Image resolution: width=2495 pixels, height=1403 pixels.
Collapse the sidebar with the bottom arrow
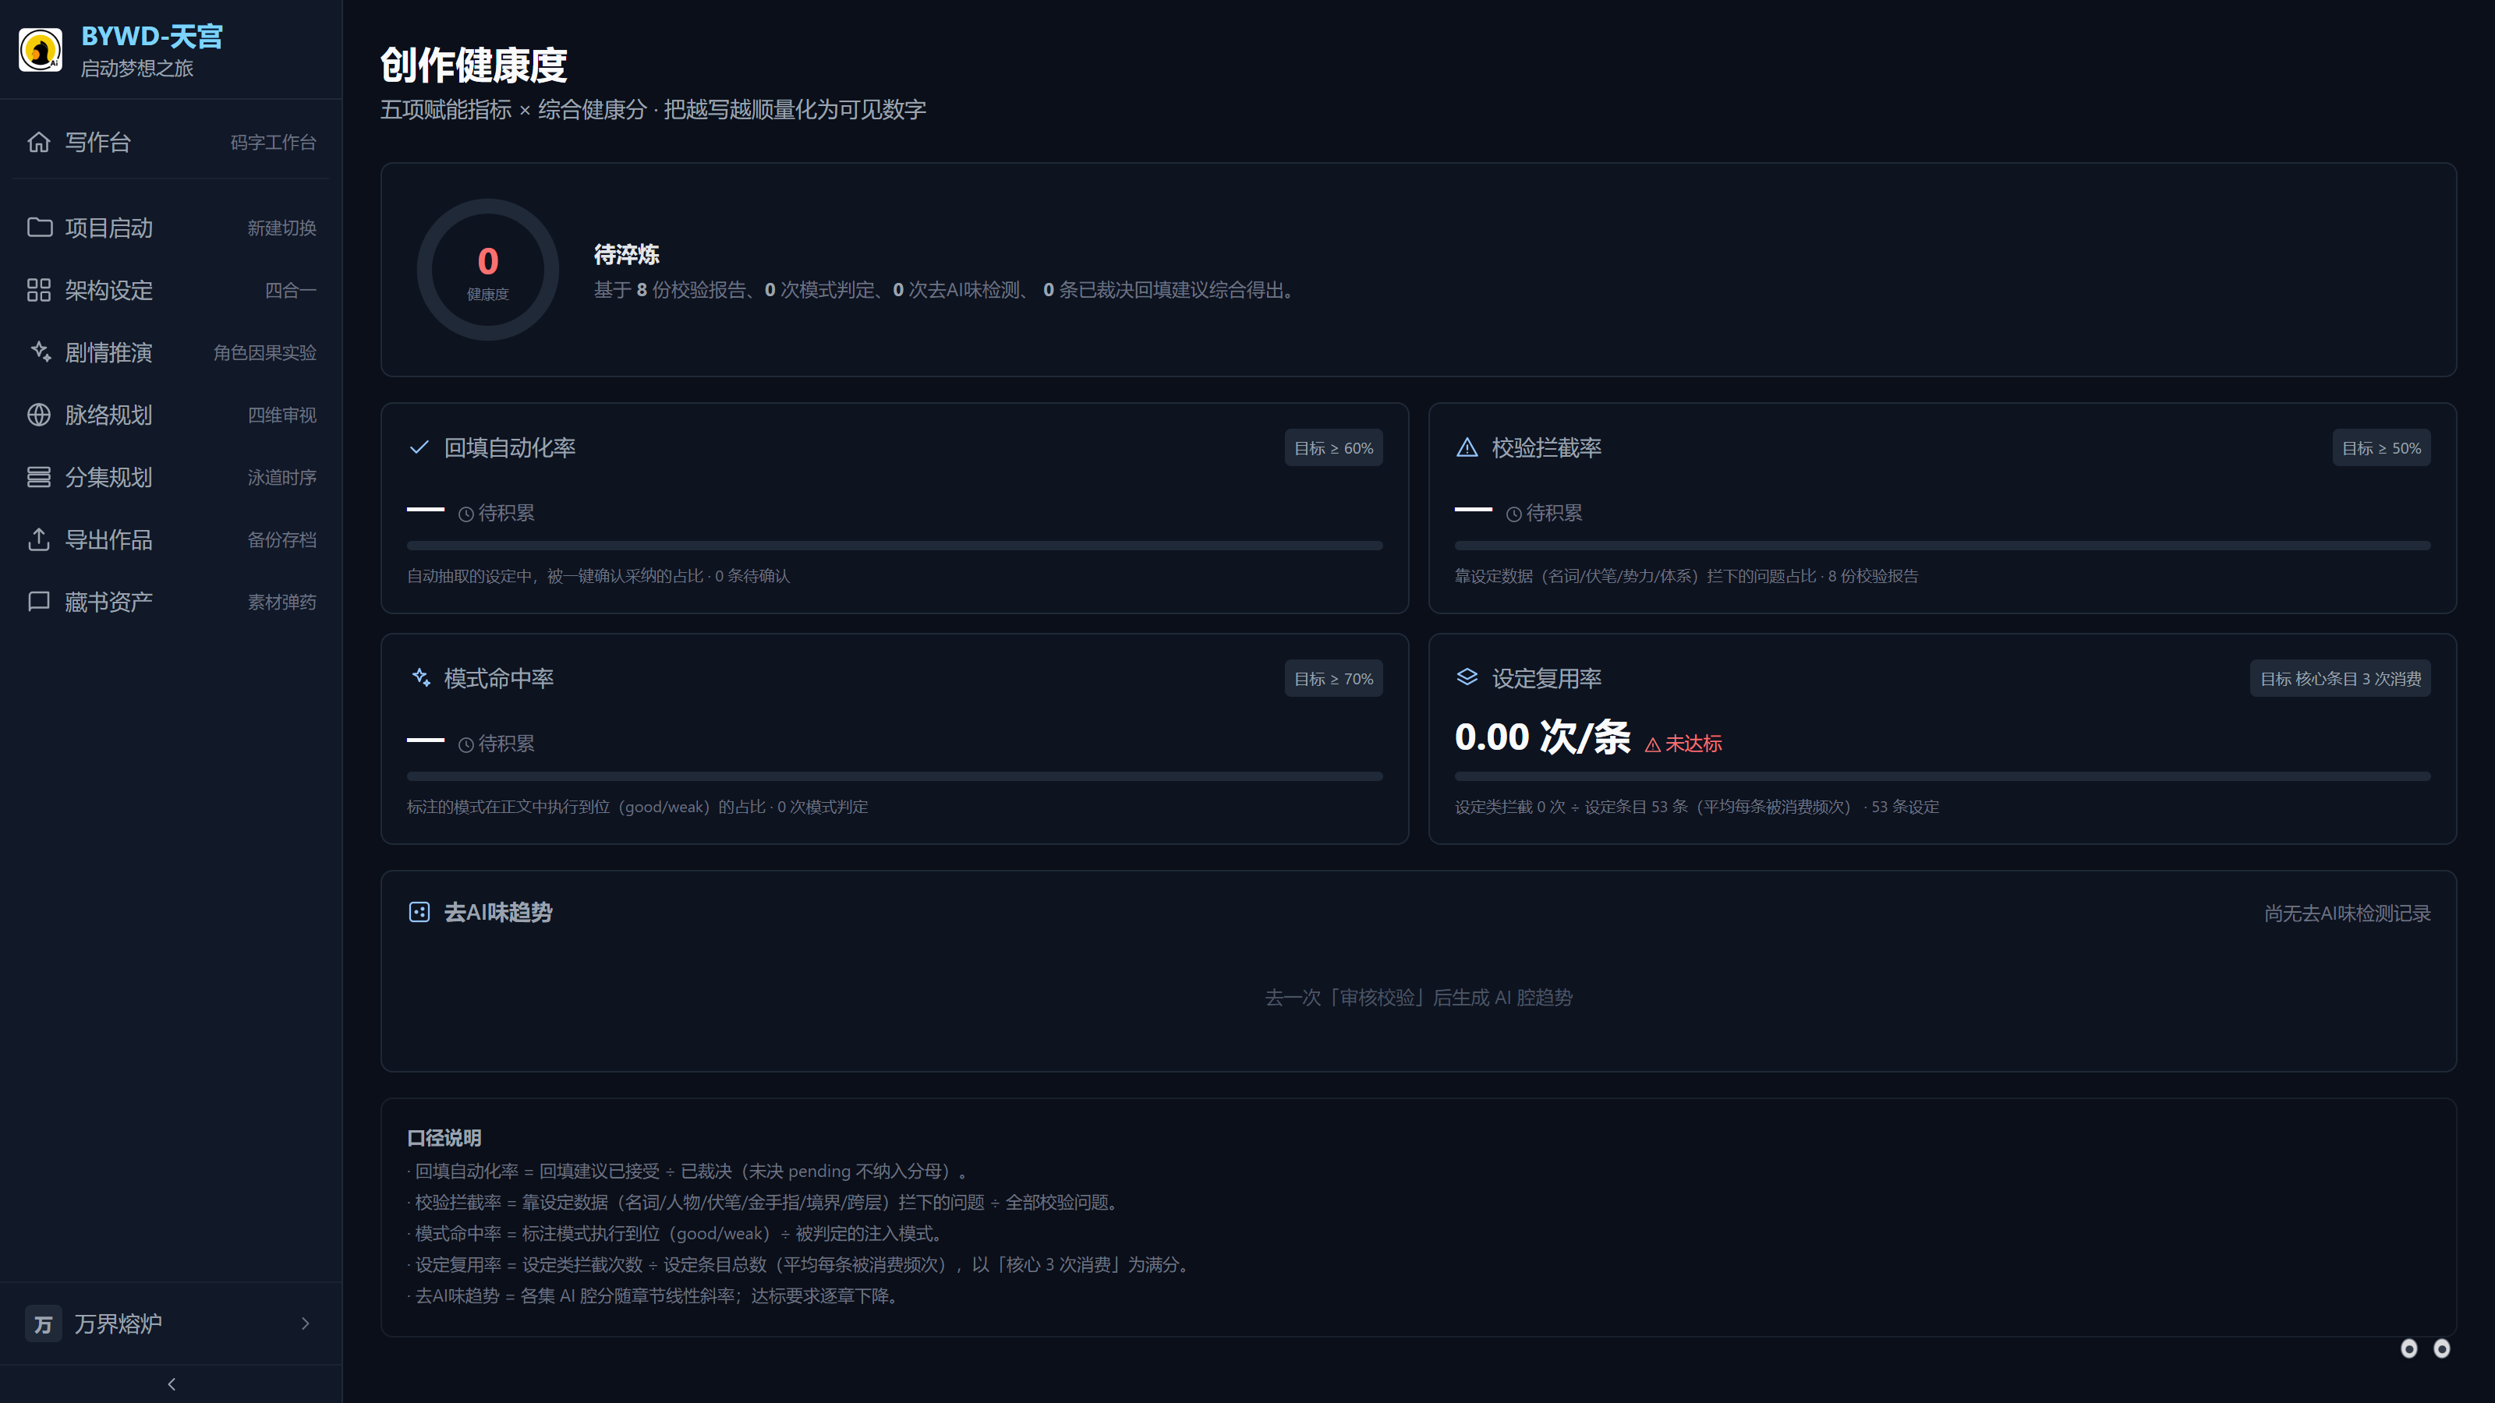click(x=172, y=1384)
